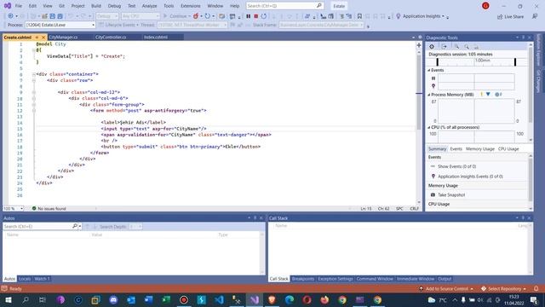Screen dimensions: 545x307
Task: Click search magnifier in Autos panel
Action: (x=74, y=226)
